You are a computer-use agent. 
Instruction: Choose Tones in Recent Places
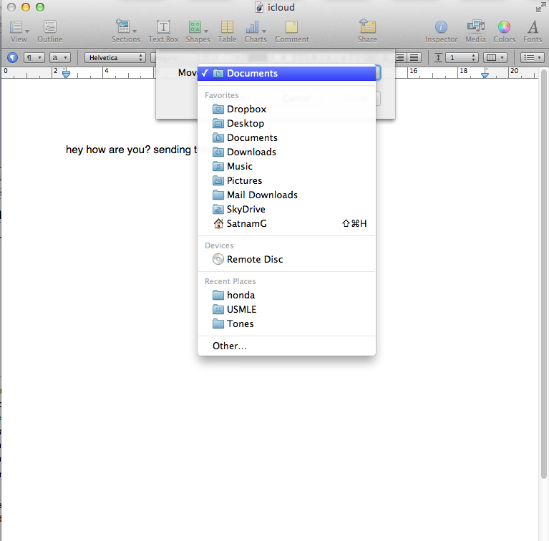286,324
